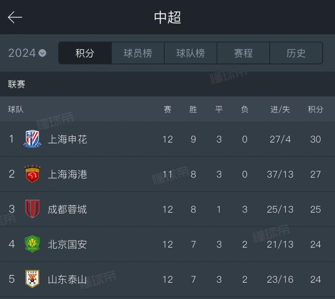Screen dimensions: 335x299
Task: Open the 2024 season dropdown
Action: click(x=27, y=53)
